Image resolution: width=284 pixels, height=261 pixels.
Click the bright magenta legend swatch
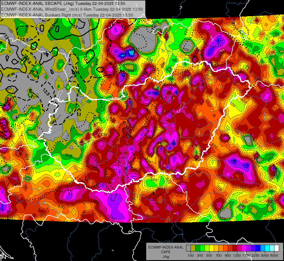pos(244,248)
